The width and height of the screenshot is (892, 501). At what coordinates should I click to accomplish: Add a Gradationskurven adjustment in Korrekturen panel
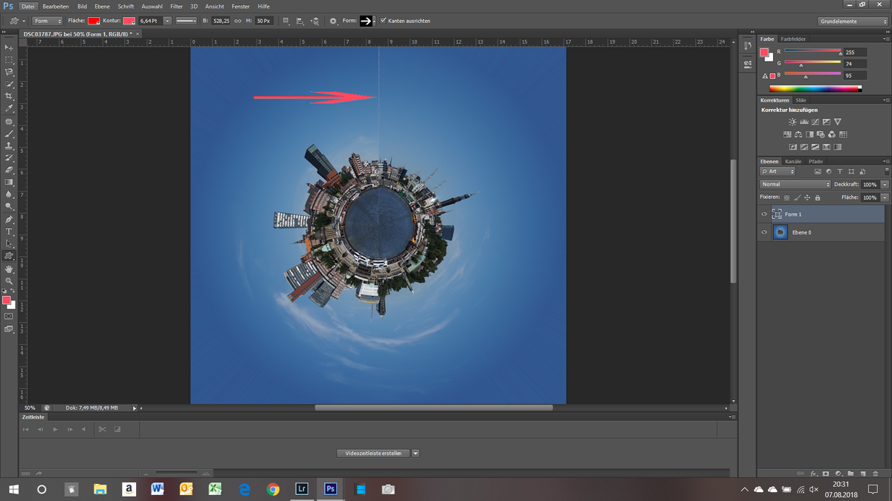[815, 122]
